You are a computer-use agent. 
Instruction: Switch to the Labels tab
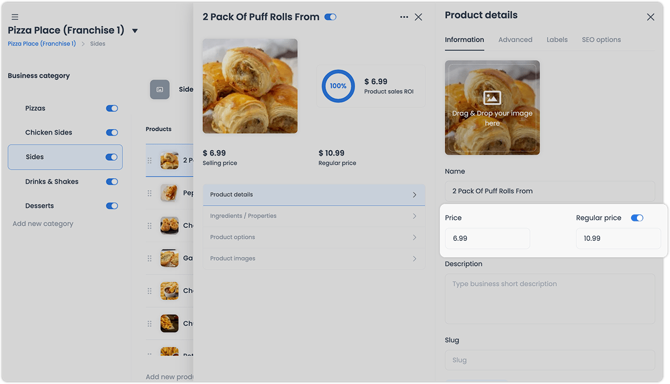click(x=557, y=40)
